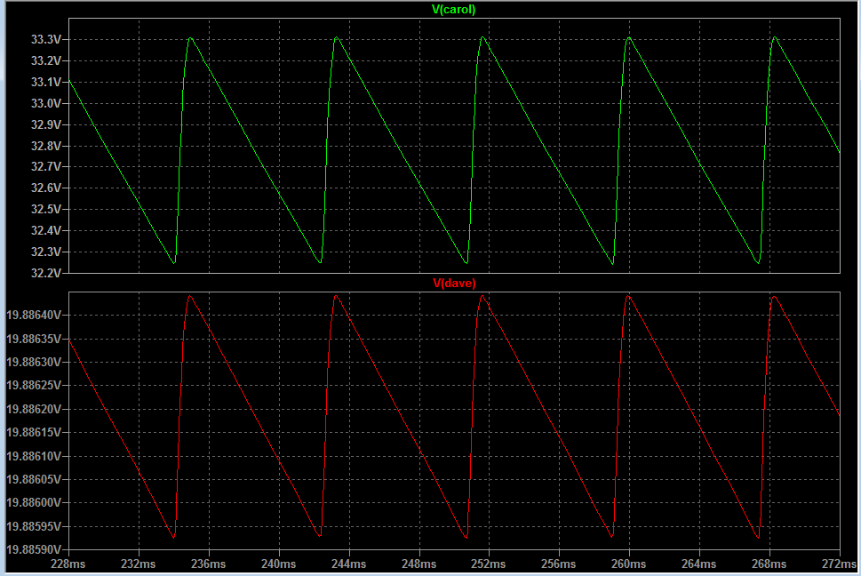The width and height of the screenshot is (861, 576).
Task: Click the 19.88630V axis label
Action: [34, 363]
